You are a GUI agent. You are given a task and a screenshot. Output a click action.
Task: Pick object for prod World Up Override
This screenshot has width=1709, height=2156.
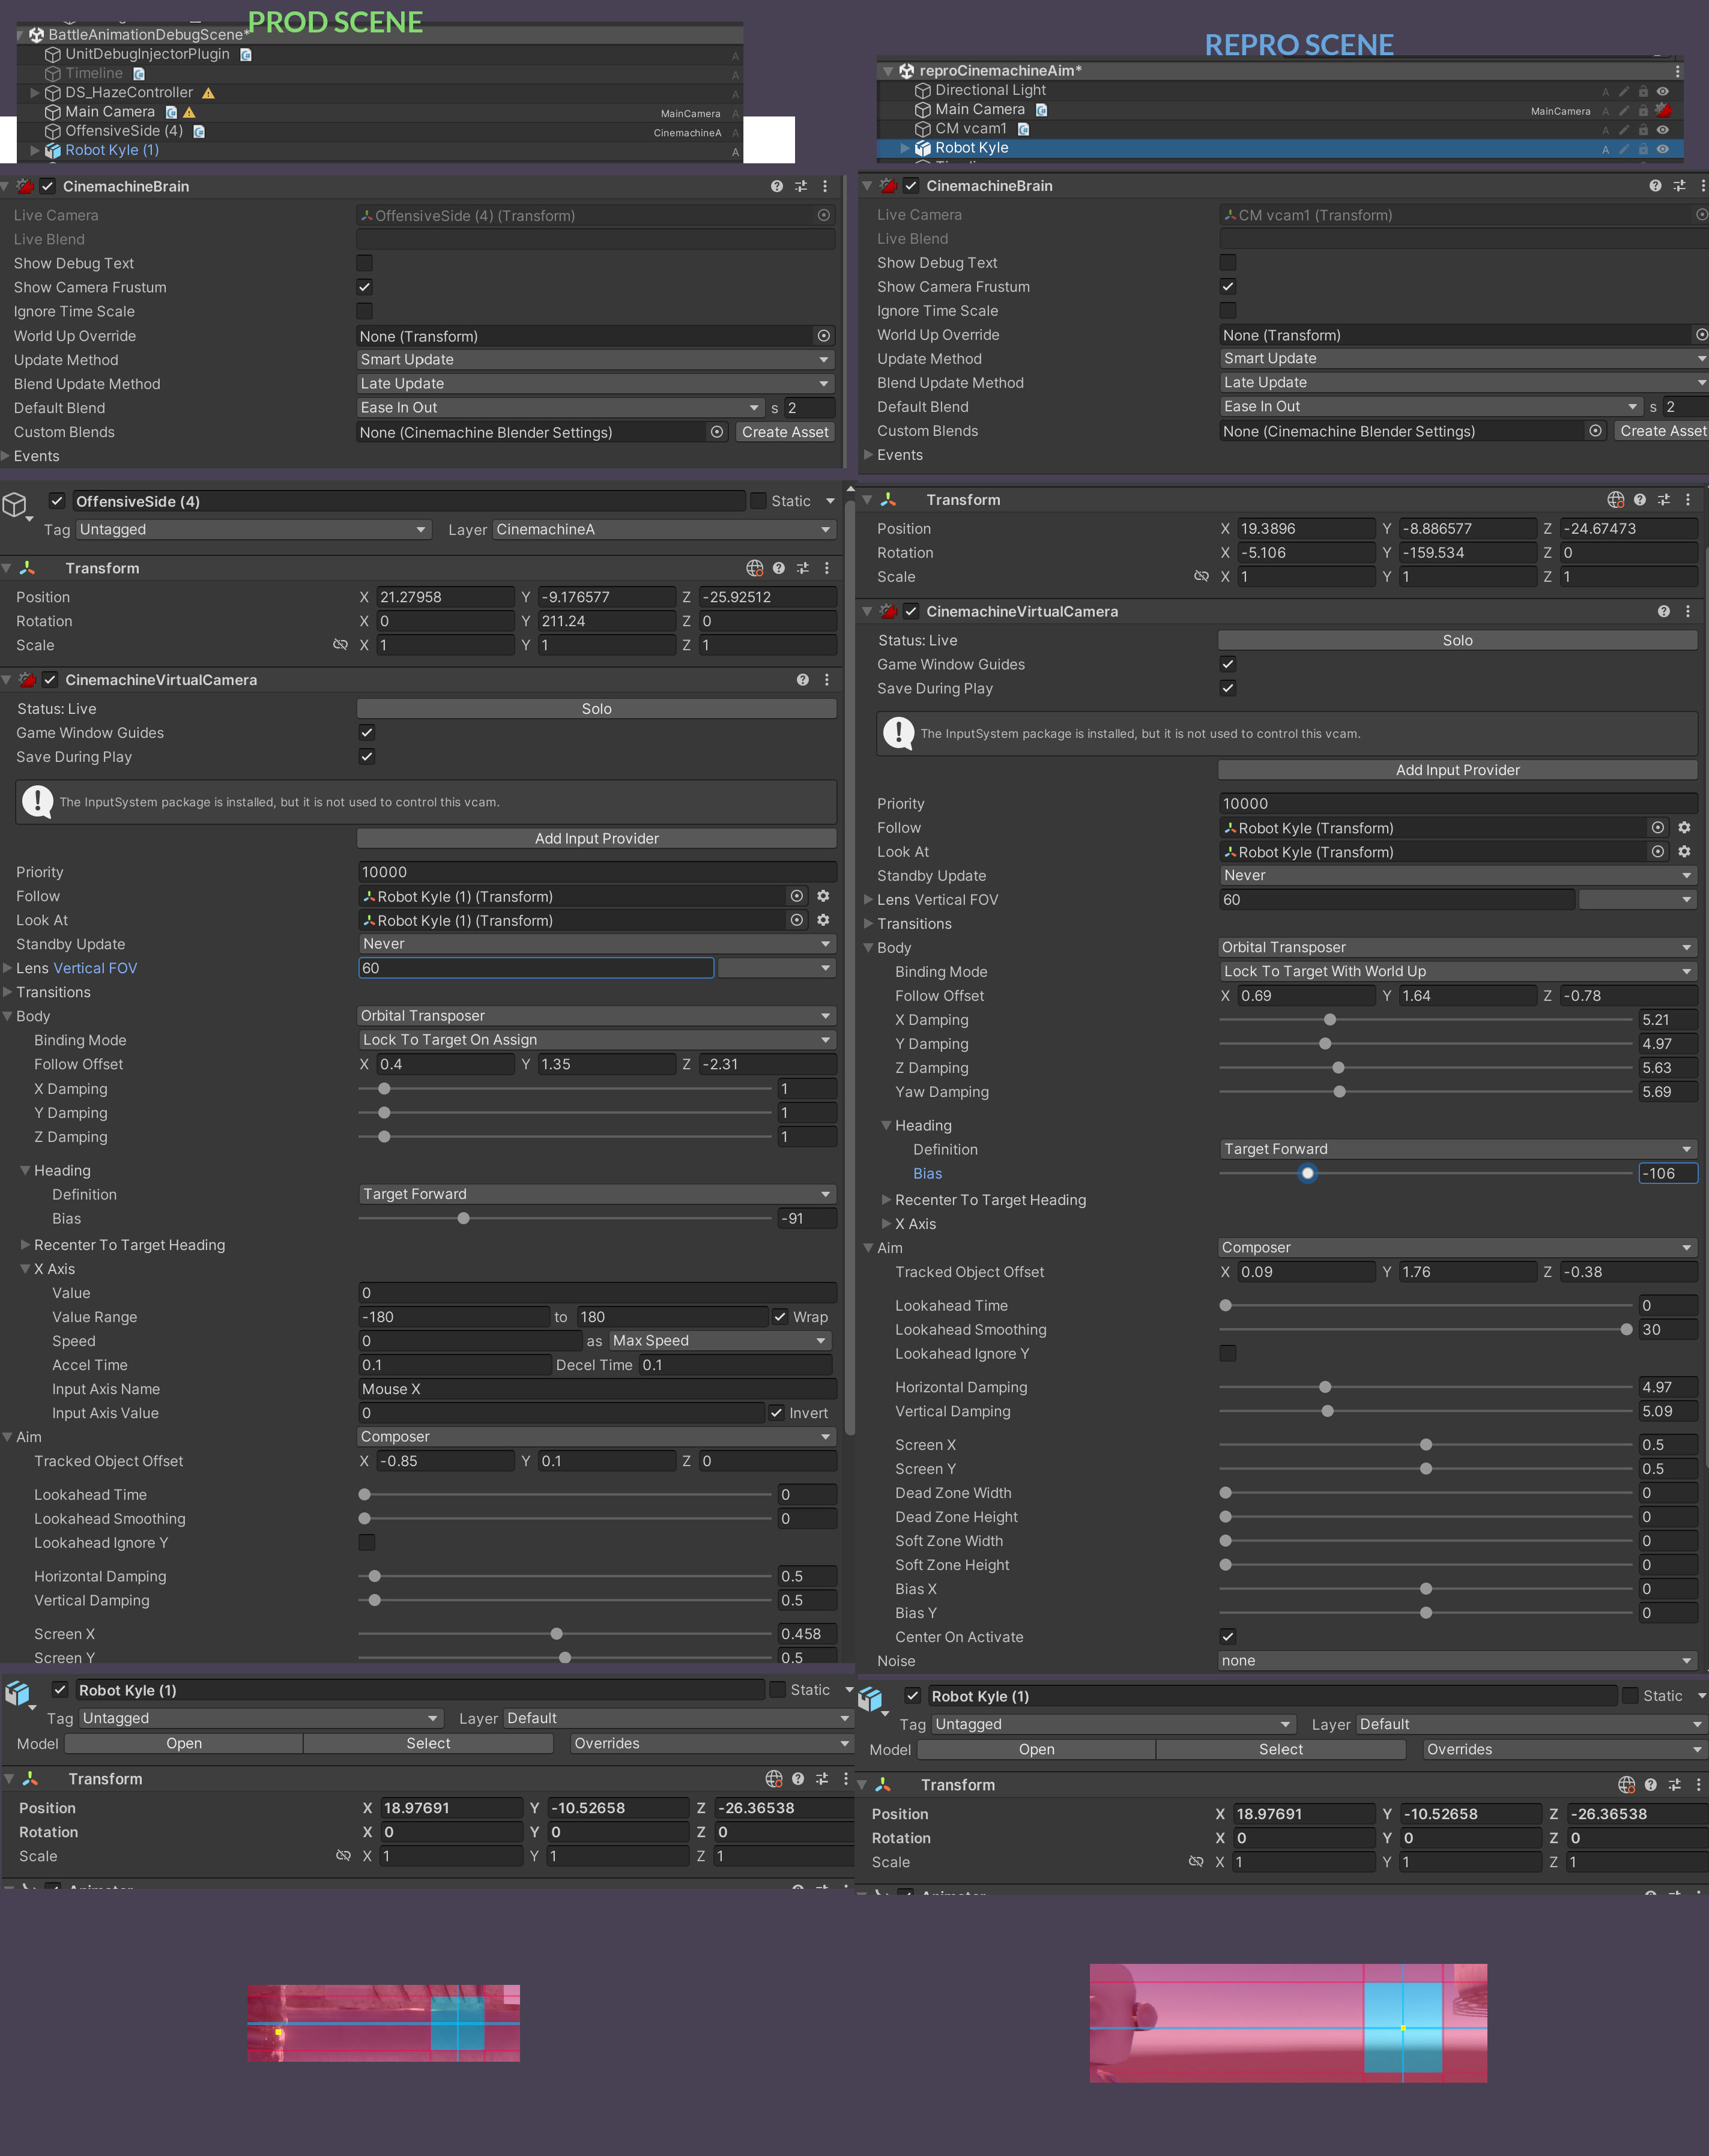823,336
